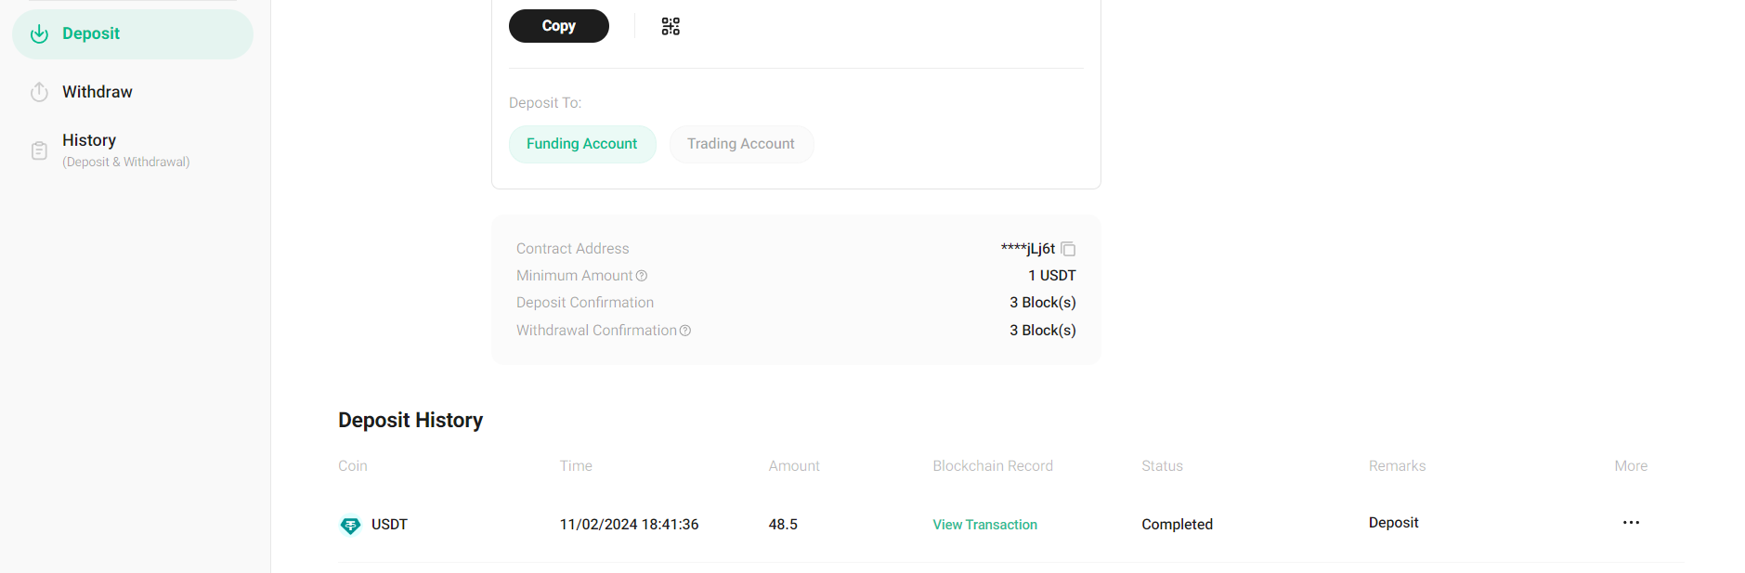Click the Completed status of USDT deposit

(1177, 525)
